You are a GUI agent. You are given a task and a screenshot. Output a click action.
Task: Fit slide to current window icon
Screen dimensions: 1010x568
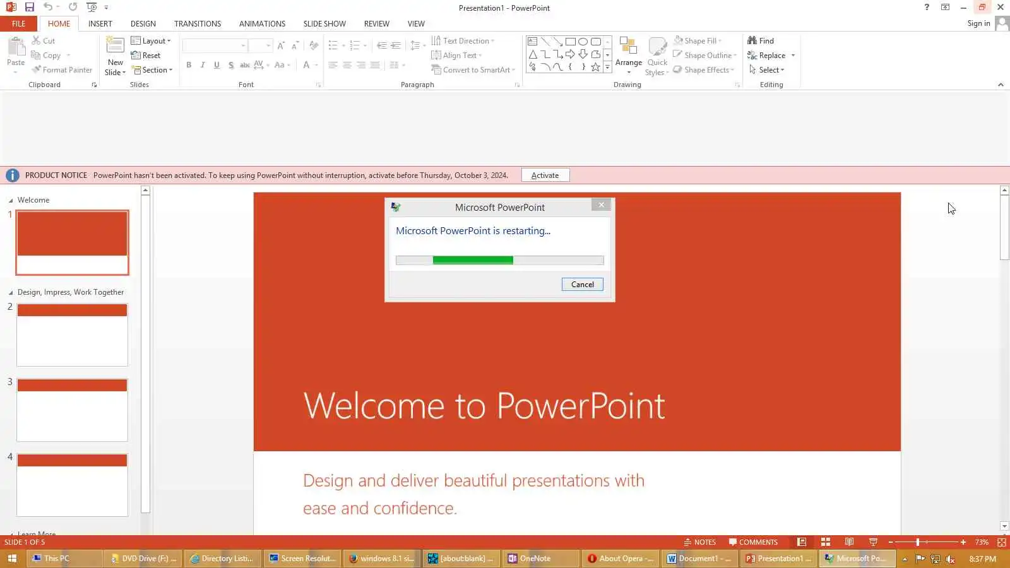[x=1002, y=542]
